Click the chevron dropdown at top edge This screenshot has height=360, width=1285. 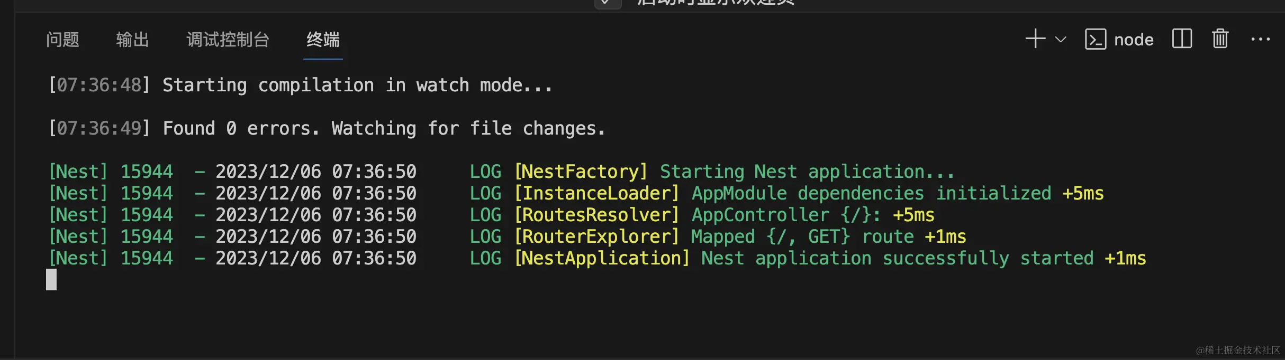[x=608, y=3]
